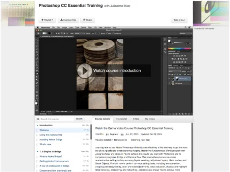Open the blend mode dropdown in Layers panel
The image size is (230, 172).
(x=175, y=71)
